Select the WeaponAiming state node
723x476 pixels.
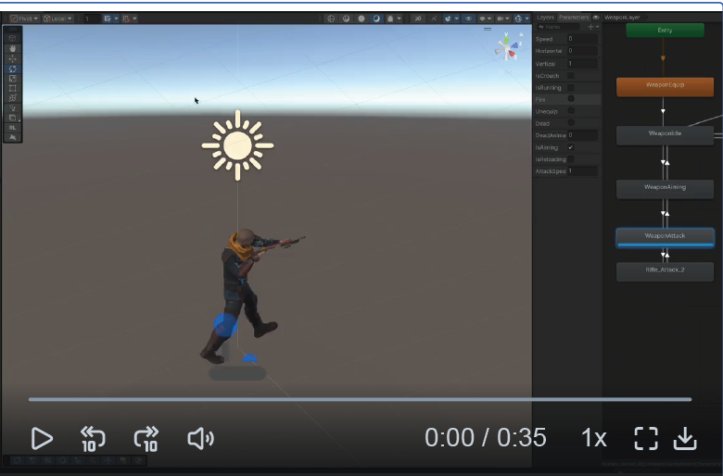pos(665,189)
